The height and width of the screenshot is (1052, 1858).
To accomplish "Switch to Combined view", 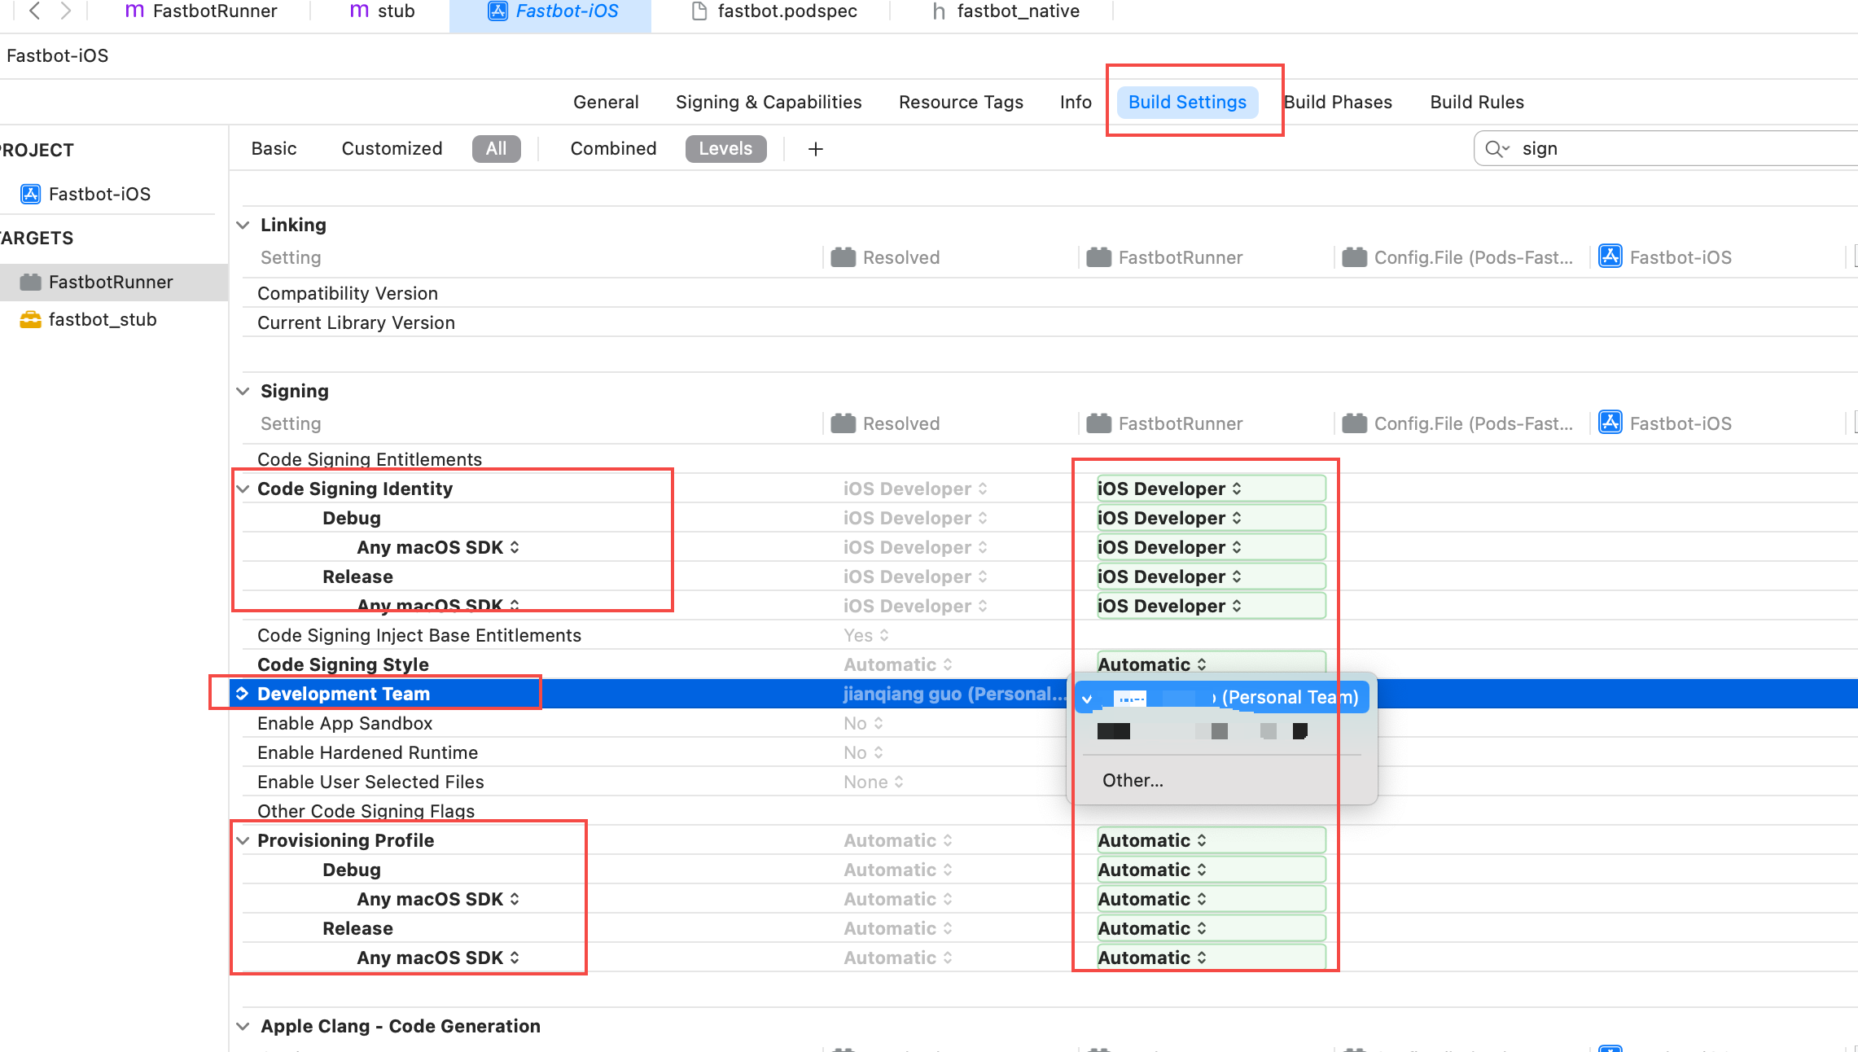I will 613,148.
